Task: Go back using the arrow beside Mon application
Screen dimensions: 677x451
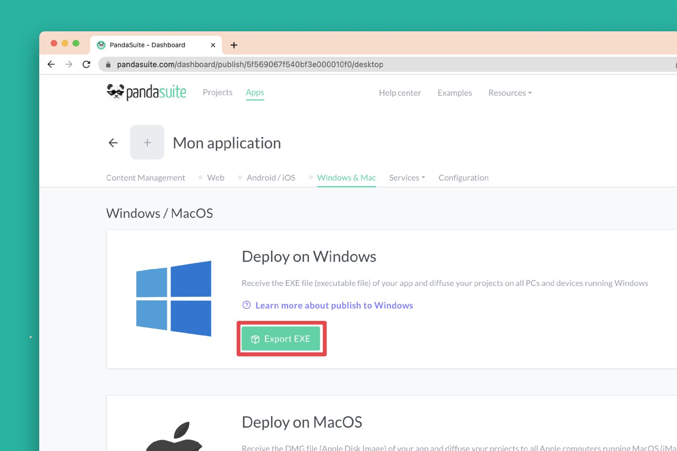Action: point(113,143)
